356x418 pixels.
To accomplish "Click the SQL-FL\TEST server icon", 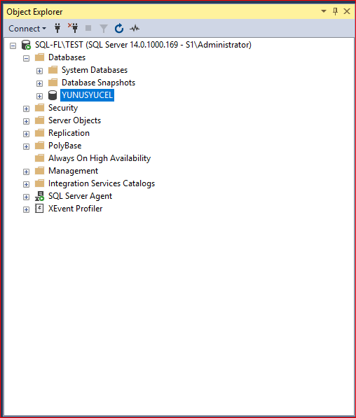I will point(26,45).
